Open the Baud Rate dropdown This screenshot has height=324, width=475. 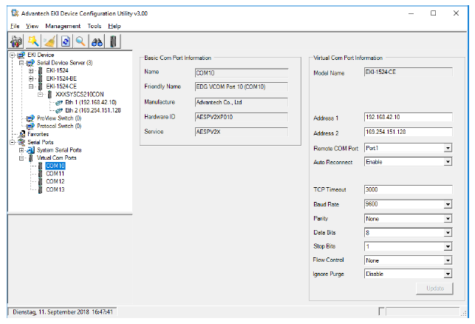[x=448, y=204]
